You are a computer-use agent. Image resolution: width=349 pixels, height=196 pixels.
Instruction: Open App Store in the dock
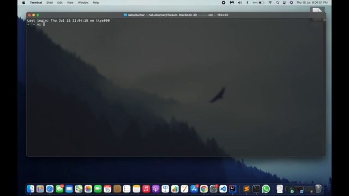194,189
